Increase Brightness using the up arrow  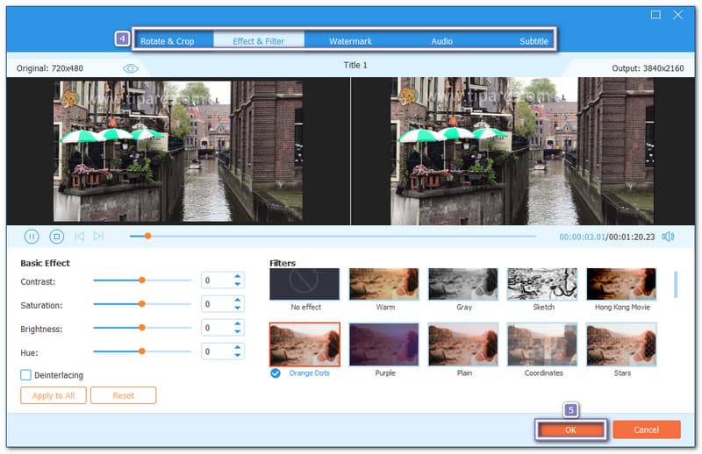(237, 323)
